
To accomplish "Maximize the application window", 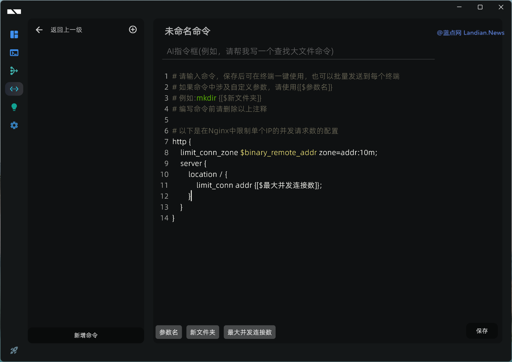I will tap(480, 7).
